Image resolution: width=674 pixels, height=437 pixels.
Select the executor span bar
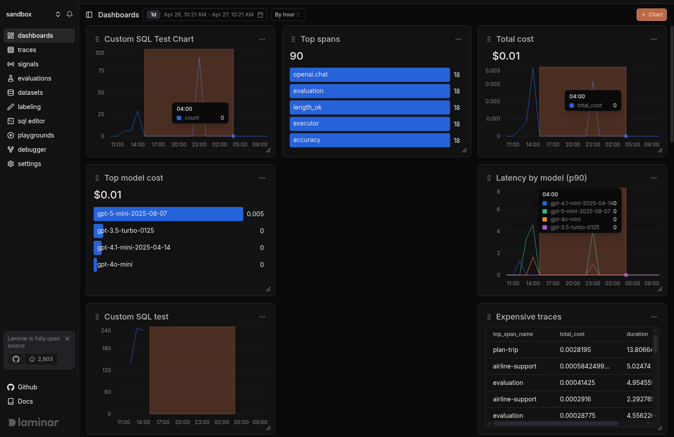370,124
